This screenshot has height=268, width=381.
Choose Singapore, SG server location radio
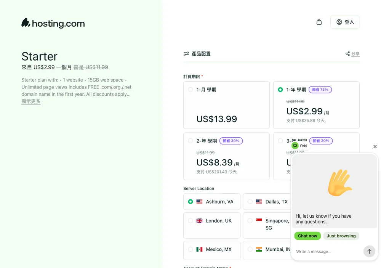250,221
